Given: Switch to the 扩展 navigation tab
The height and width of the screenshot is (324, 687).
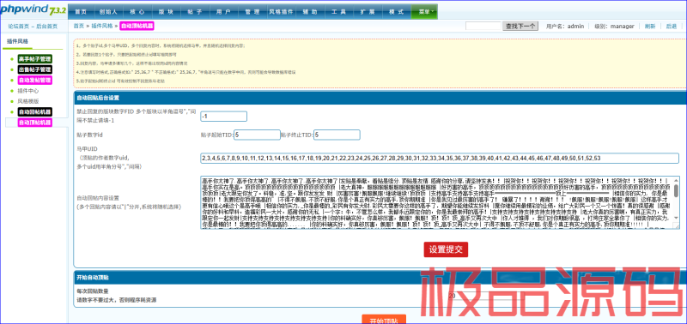Looking at the screenshot, I should click(x=368, y=12).
